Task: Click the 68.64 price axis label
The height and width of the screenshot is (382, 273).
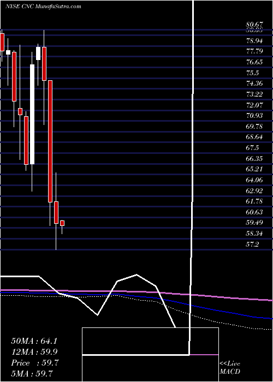Action: click(254, 137)
